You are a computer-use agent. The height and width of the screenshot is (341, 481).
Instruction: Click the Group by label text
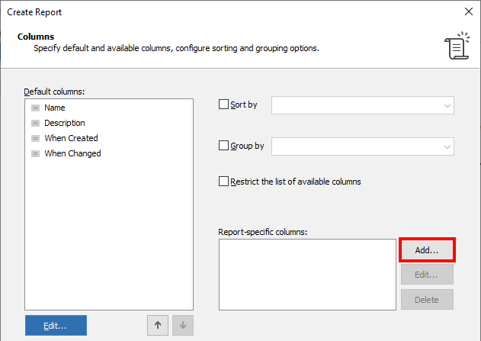pyautogui.click(x=247, y=146)
